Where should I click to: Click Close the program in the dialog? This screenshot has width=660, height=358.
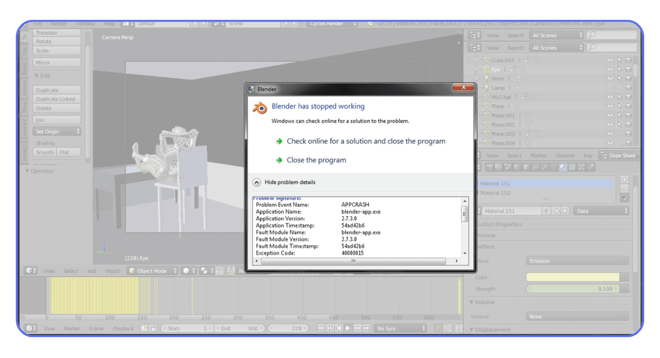coord(316,160)
